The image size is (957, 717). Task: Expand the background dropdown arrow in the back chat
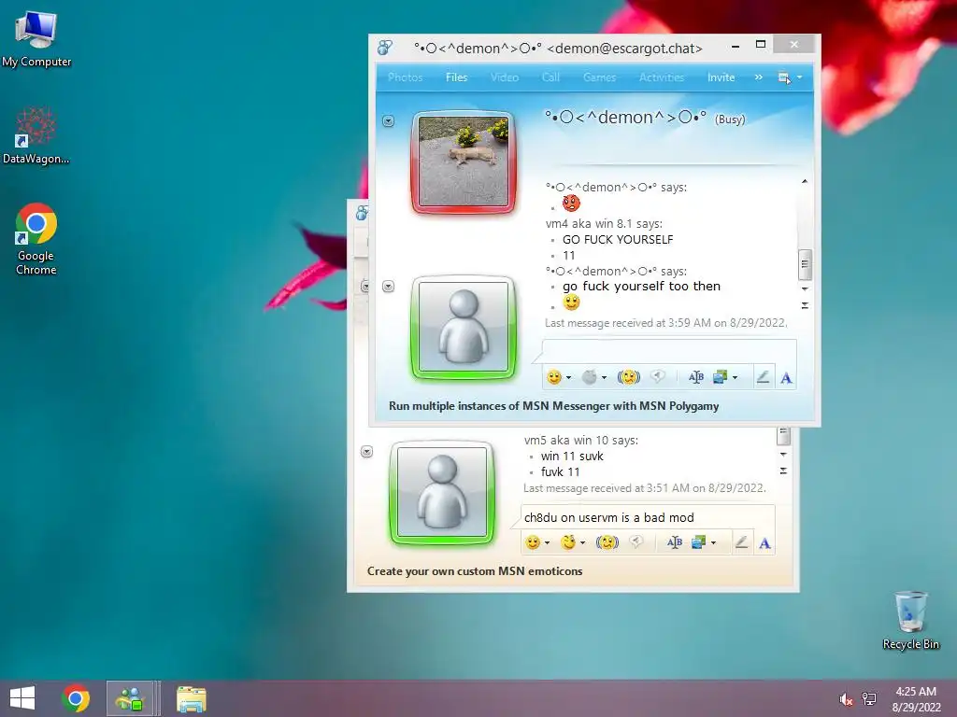713,542
